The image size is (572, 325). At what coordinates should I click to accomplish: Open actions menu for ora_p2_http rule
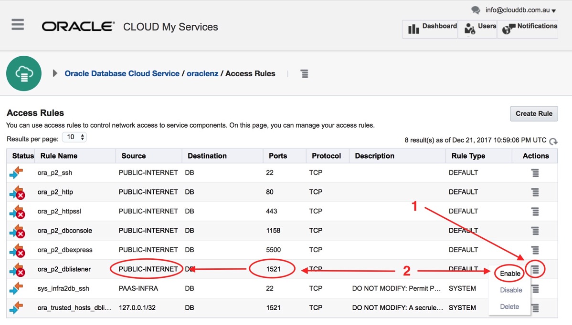[535, 192]
